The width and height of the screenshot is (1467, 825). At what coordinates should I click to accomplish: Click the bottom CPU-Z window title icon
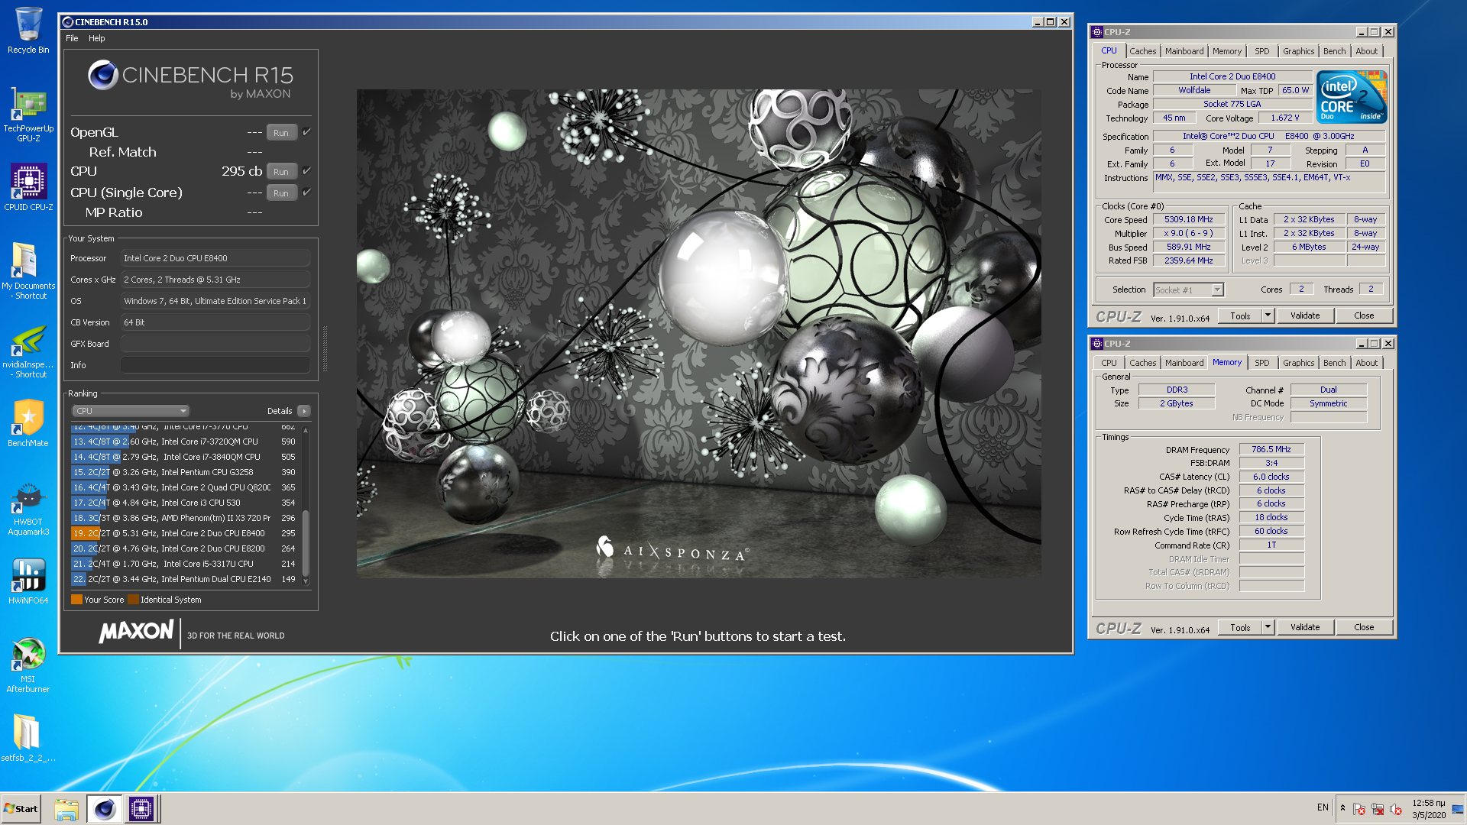pyautogui.click(x=1097, y=344)
